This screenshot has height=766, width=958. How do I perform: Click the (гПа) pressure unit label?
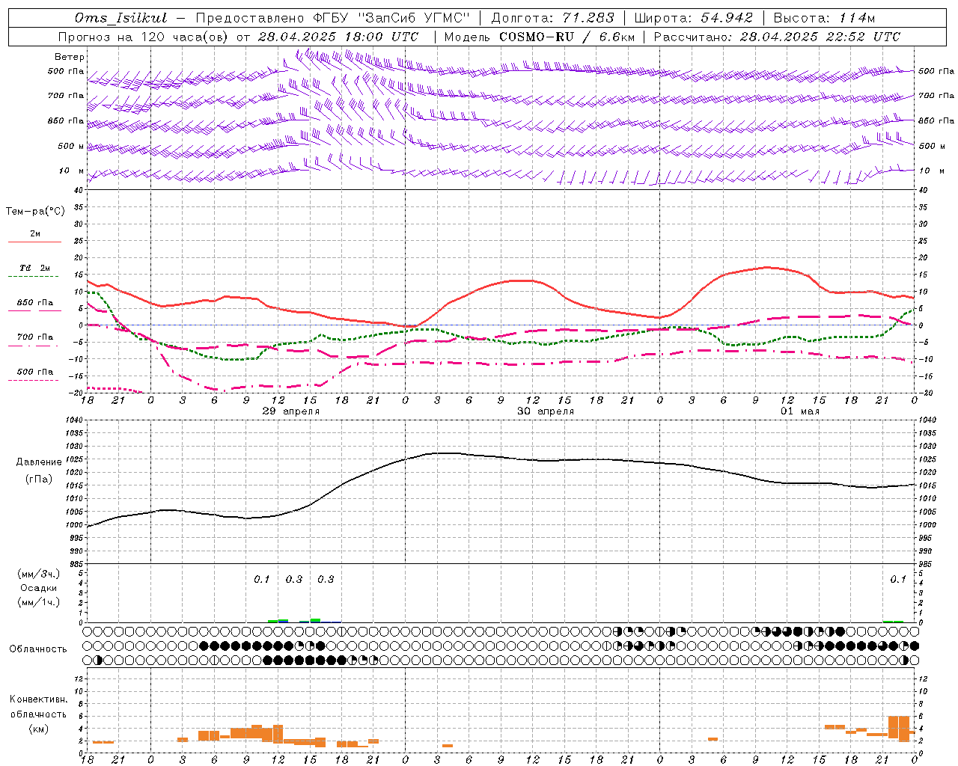pos(39,479)
